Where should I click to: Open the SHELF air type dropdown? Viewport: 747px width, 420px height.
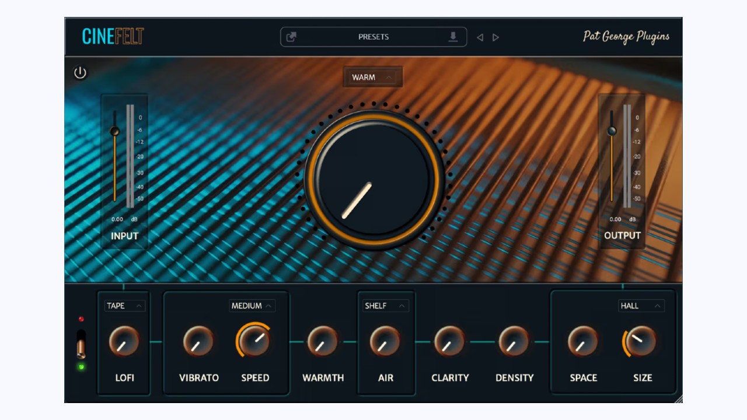point(385,306)
